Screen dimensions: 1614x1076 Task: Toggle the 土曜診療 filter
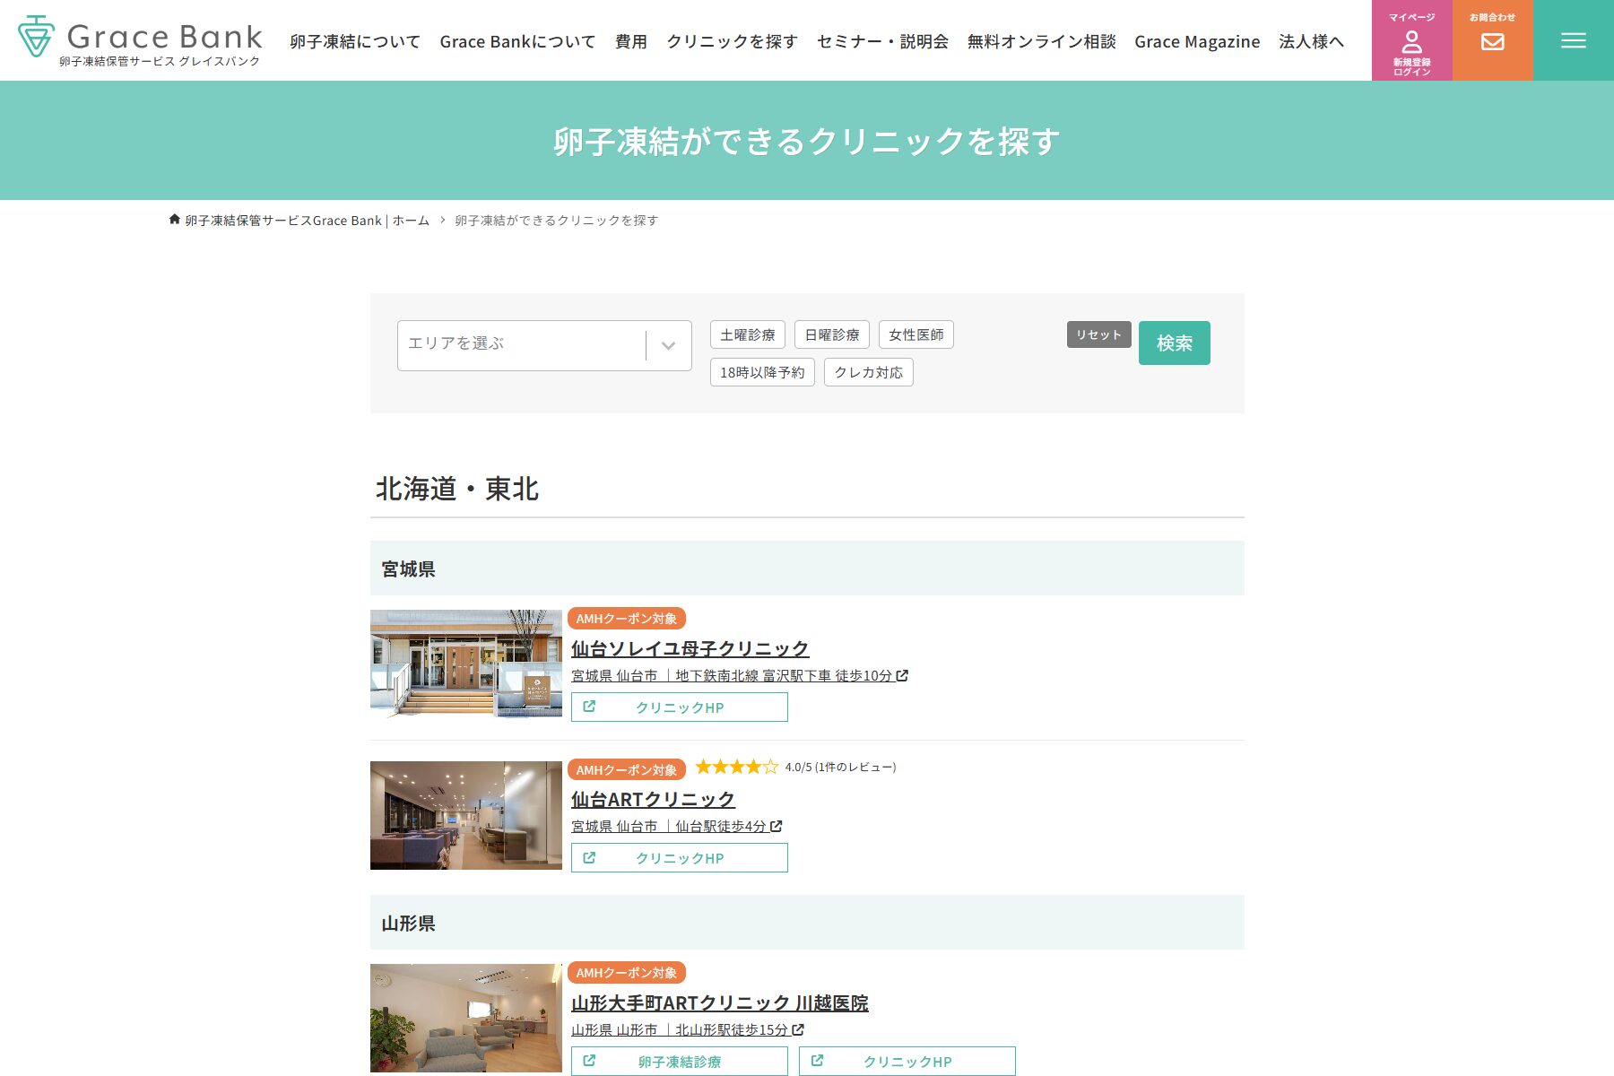click(747, 334)
